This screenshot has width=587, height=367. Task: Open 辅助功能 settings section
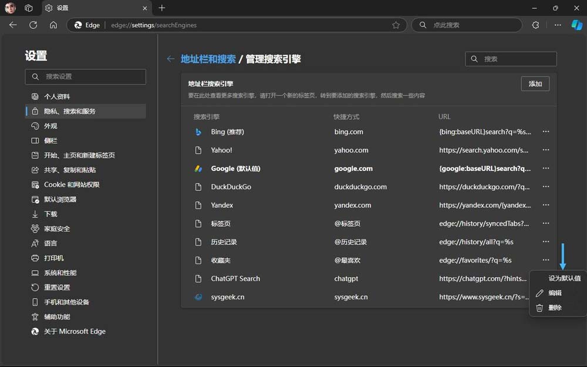85,317
